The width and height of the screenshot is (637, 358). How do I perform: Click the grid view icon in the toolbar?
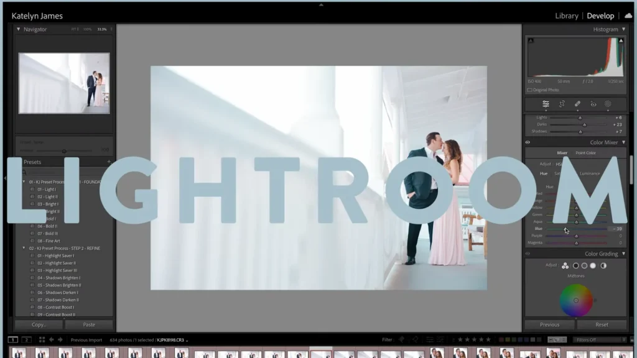pos(42,340)
